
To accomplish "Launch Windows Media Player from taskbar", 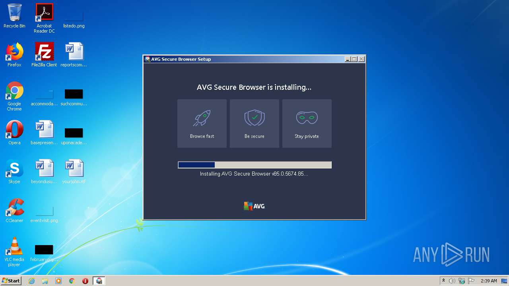I will [58, 281].
